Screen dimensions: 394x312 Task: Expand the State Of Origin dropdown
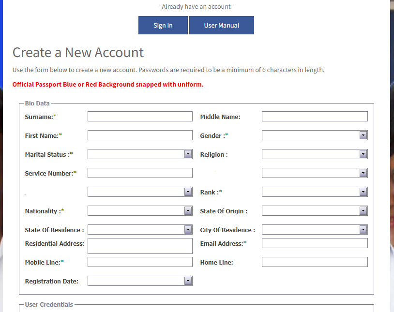[x=314, y=211]
